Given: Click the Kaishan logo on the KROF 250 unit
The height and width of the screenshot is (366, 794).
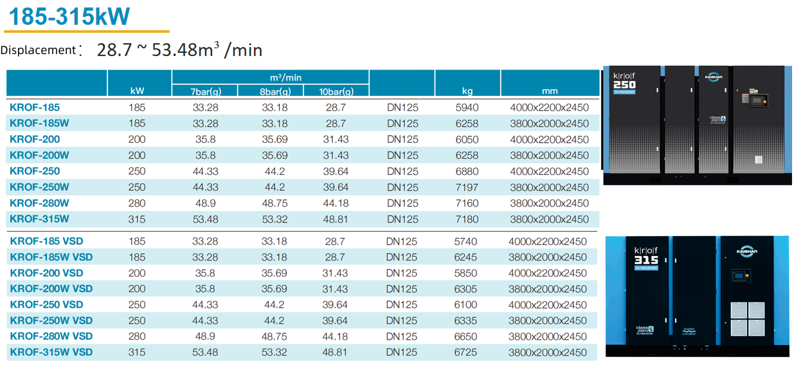Looking at the screenshot, I should coord(712,77).
